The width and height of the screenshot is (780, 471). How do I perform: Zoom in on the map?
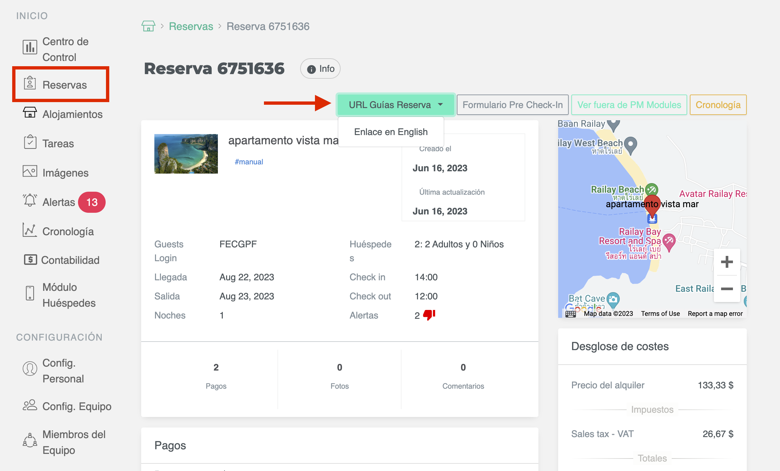(727, 262)
